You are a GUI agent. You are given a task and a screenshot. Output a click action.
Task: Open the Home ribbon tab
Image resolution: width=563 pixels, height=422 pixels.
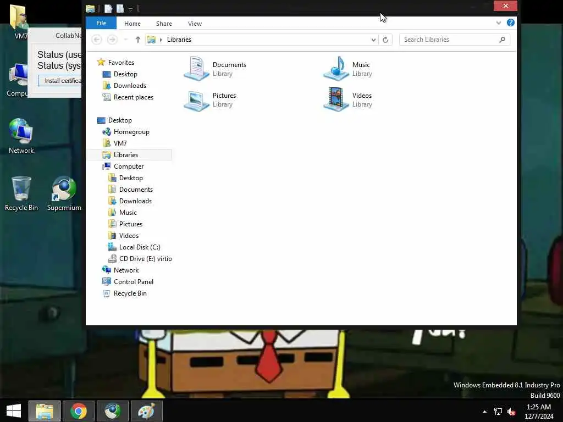133,24
